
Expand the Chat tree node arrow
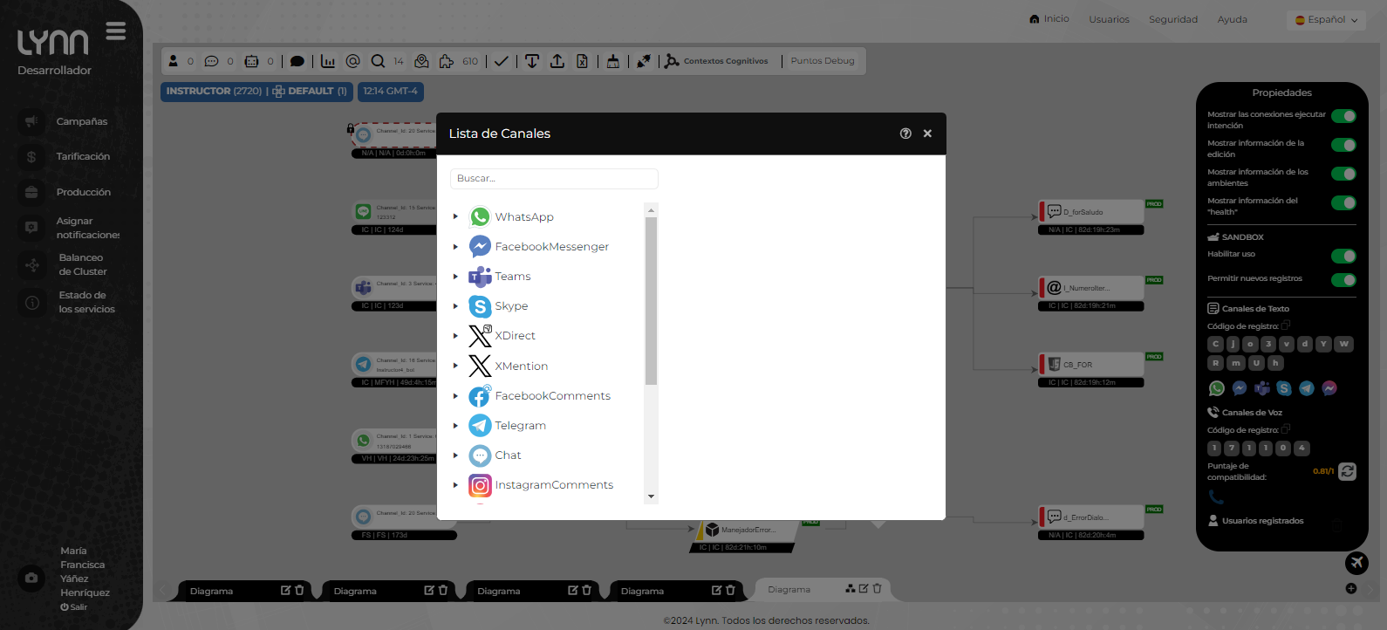click(x=455, y=455)
